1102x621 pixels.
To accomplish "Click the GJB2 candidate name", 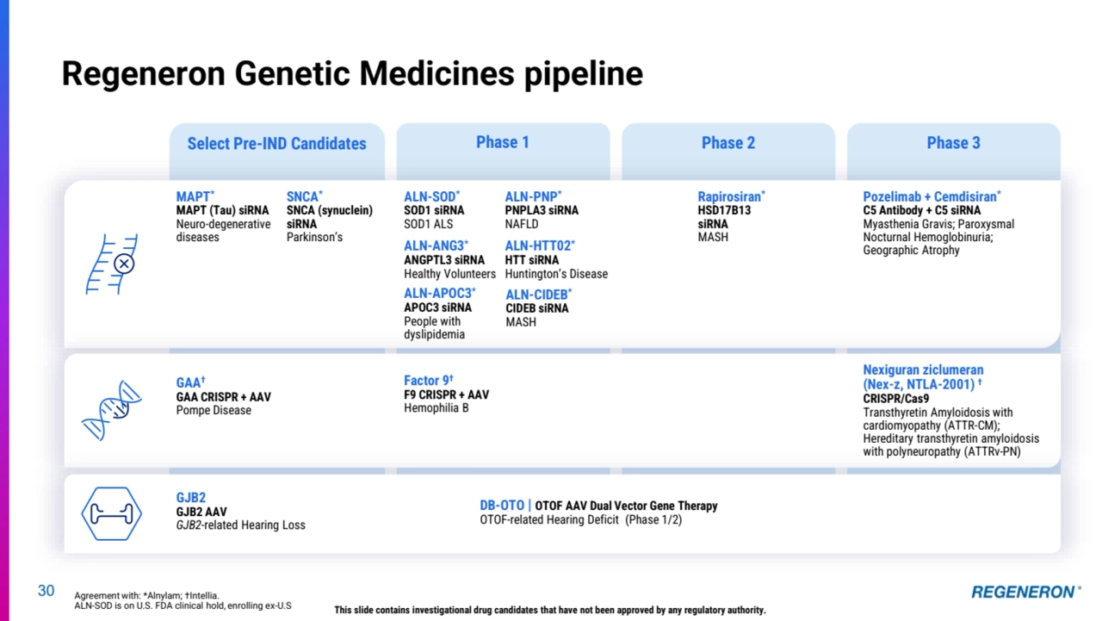I will (x=191, y=498).
